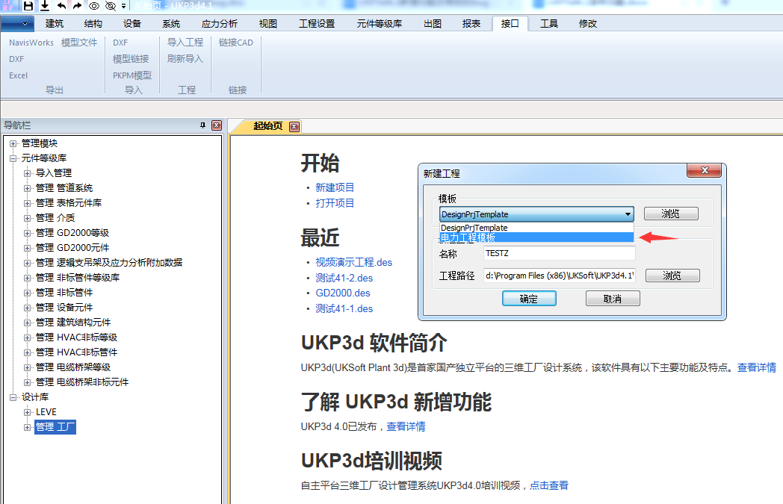
Task: Save with the floppy disk icon
Action: pyautogui.click(x=28, y=6)
